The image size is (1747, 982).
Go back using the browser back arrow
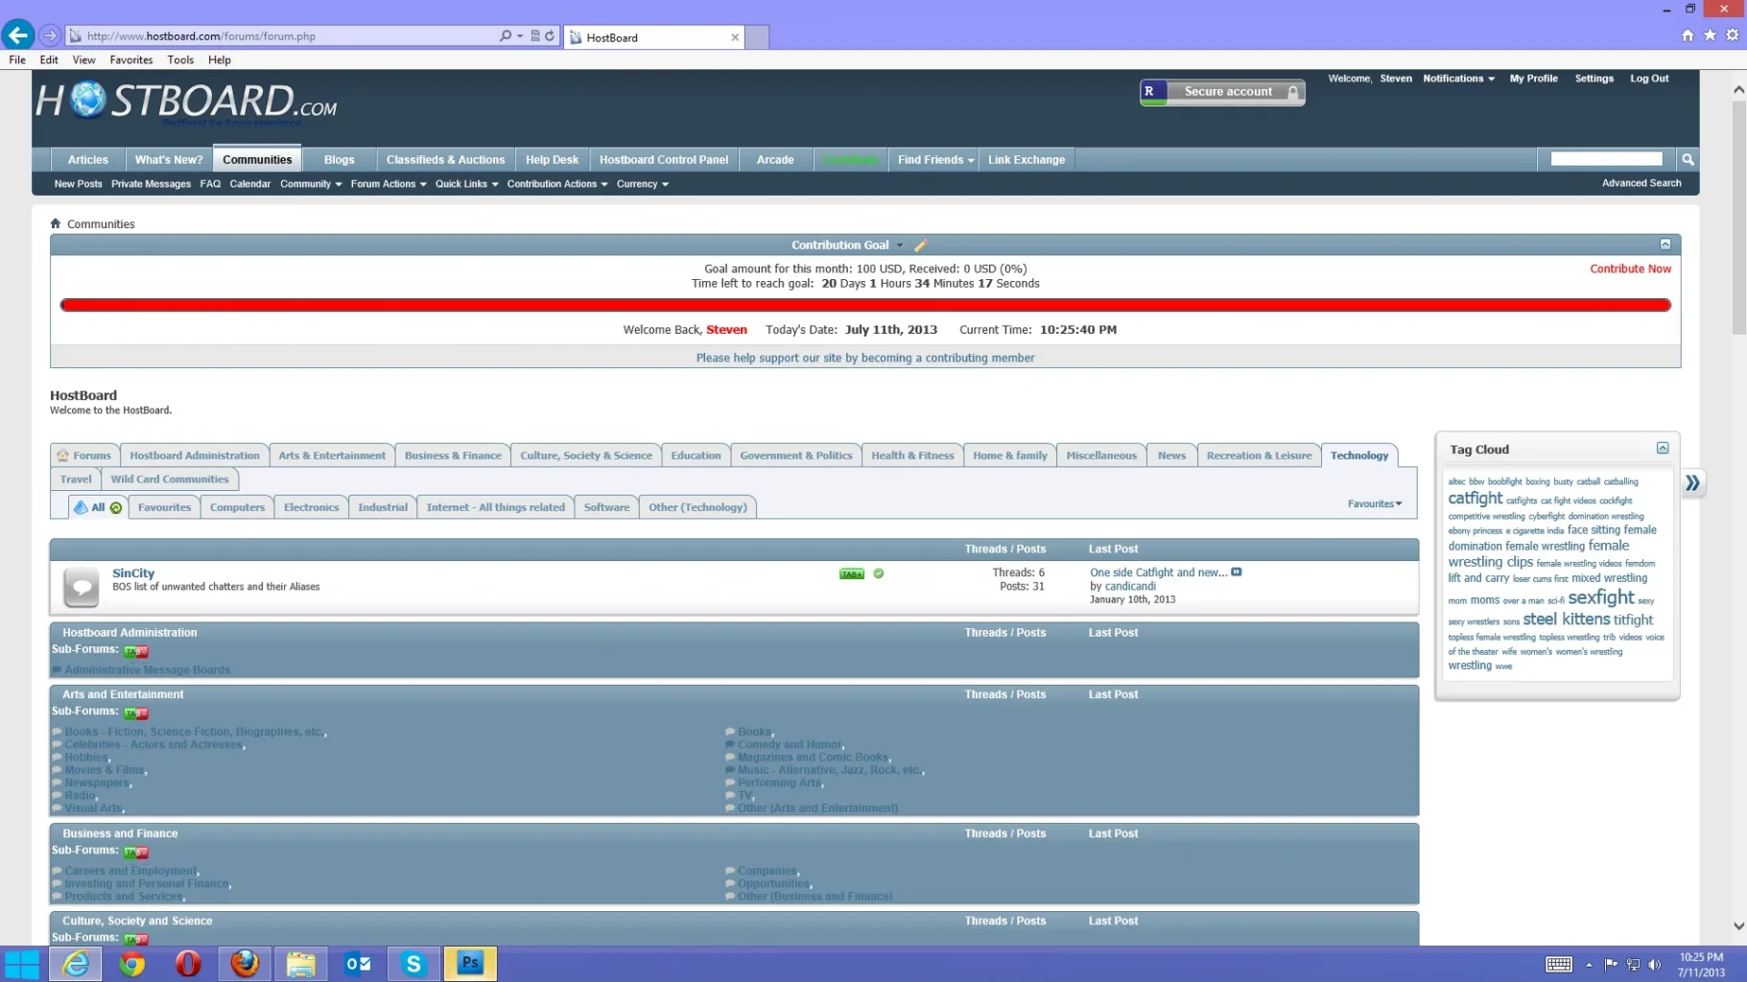18,35
